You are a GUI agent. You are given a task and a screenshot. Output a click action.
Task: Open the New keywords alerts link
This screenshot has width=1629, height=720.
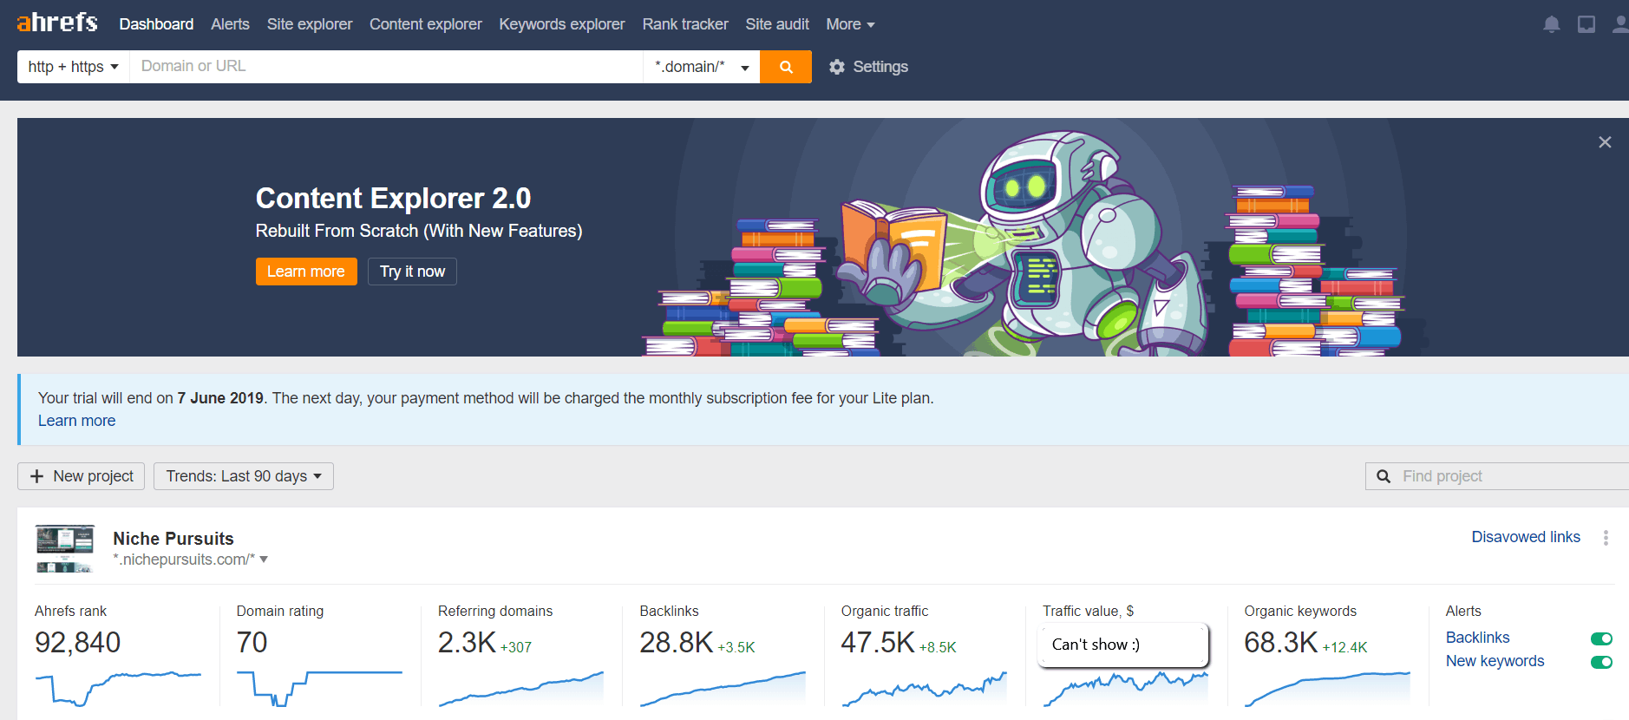tap(1495, 661)
